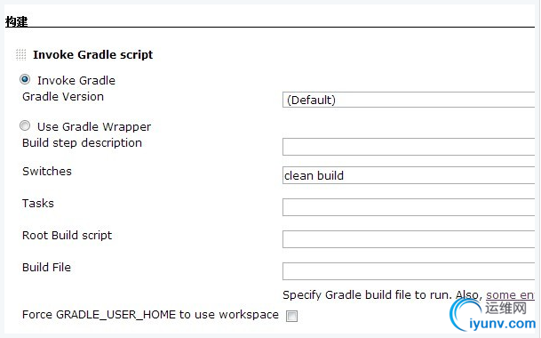The width and height of the screenshot is (541, 338).
Task: Click the Invoke Gradle script section title
Action: point(92,55)
